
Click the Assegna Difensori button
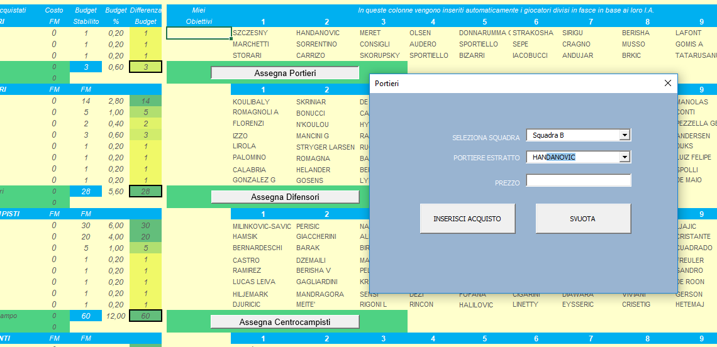point(285,197)
